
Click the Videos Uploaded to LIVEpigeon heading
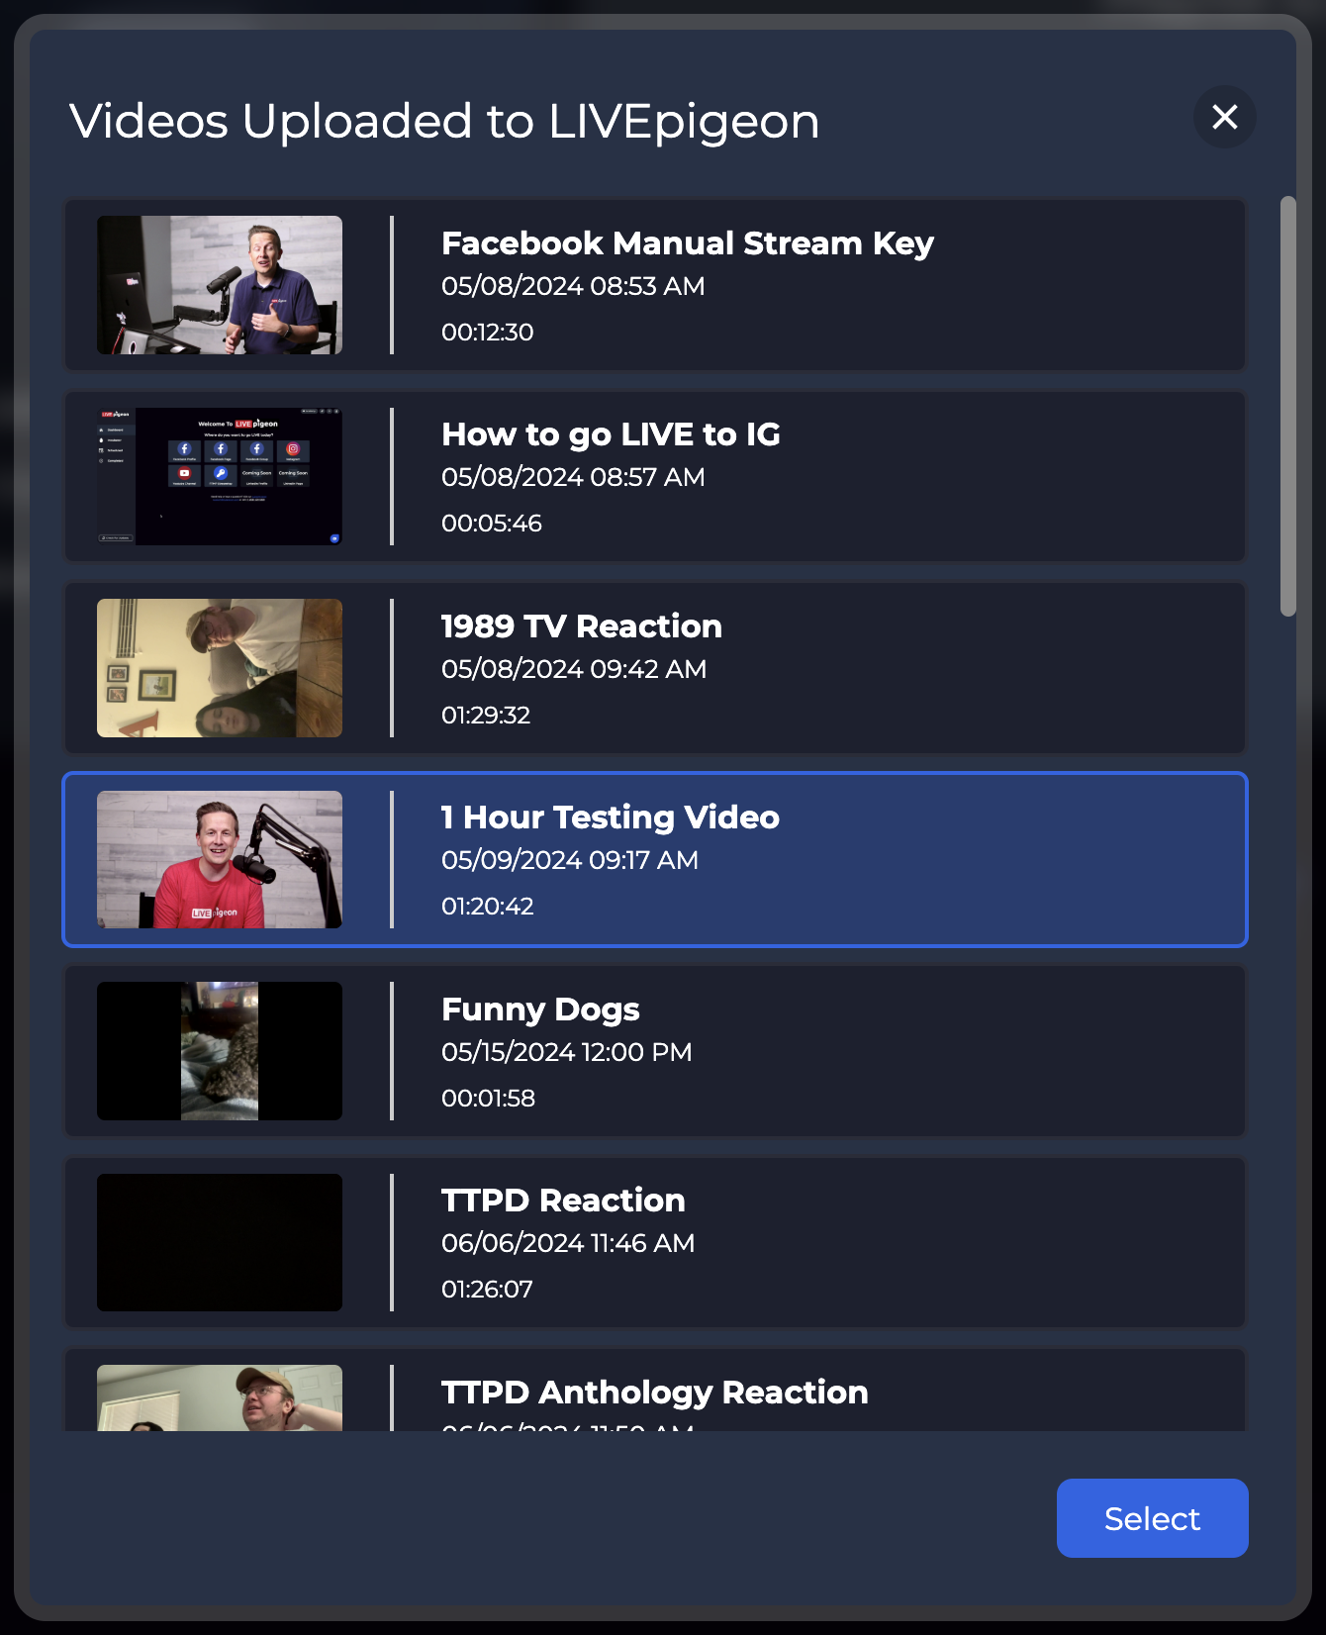[444, 122]
